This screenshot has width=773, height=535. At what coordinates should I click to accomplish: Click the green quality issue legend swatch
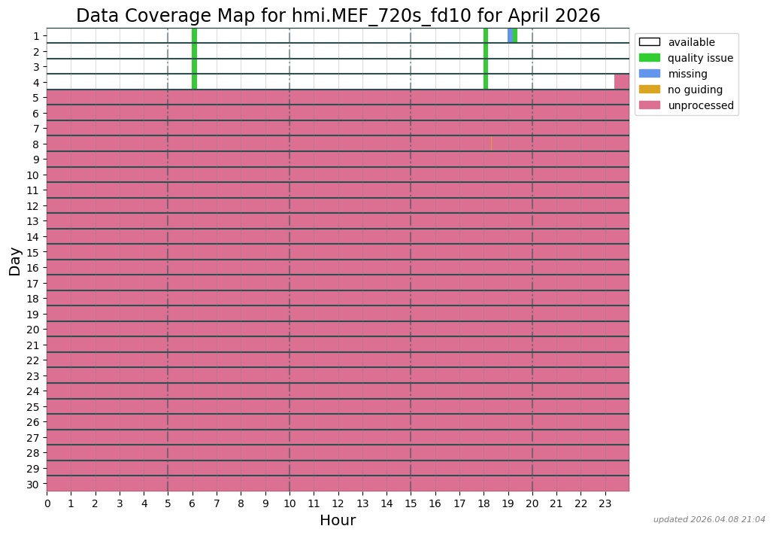tap(649, 58)
